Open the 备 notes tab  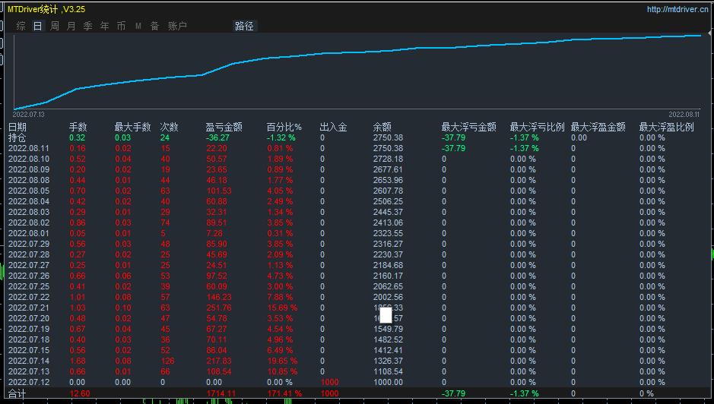[x=155, y=26]
